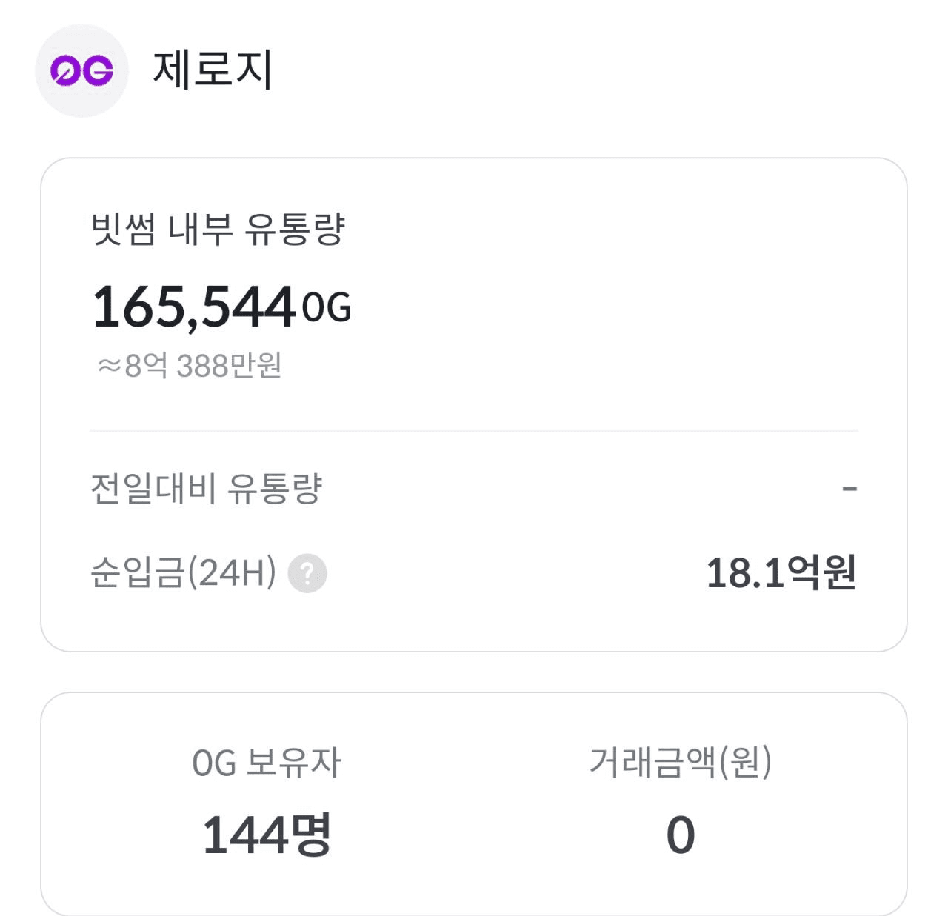Tap the ≈8억 388만원 converted value
This screenshot has height=916, width=948.
click(190, 366)
